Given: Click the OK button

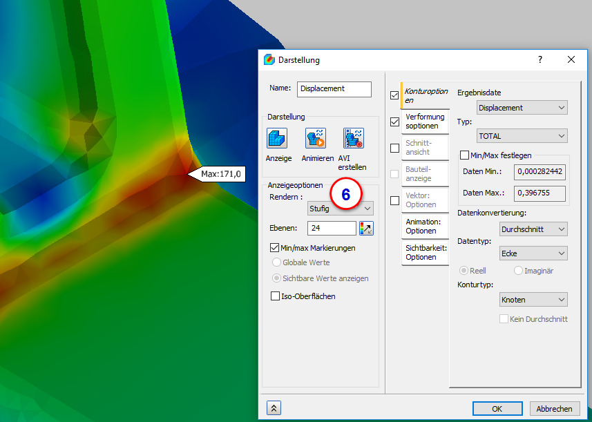Looking at the screenshot, I should (497, 409).
